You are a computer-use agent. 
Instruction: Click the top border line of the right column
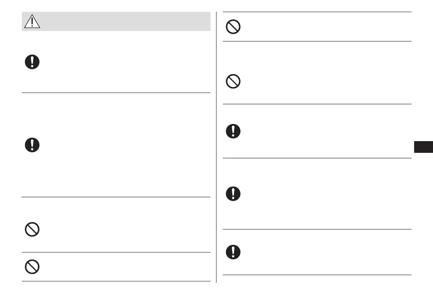317,12
